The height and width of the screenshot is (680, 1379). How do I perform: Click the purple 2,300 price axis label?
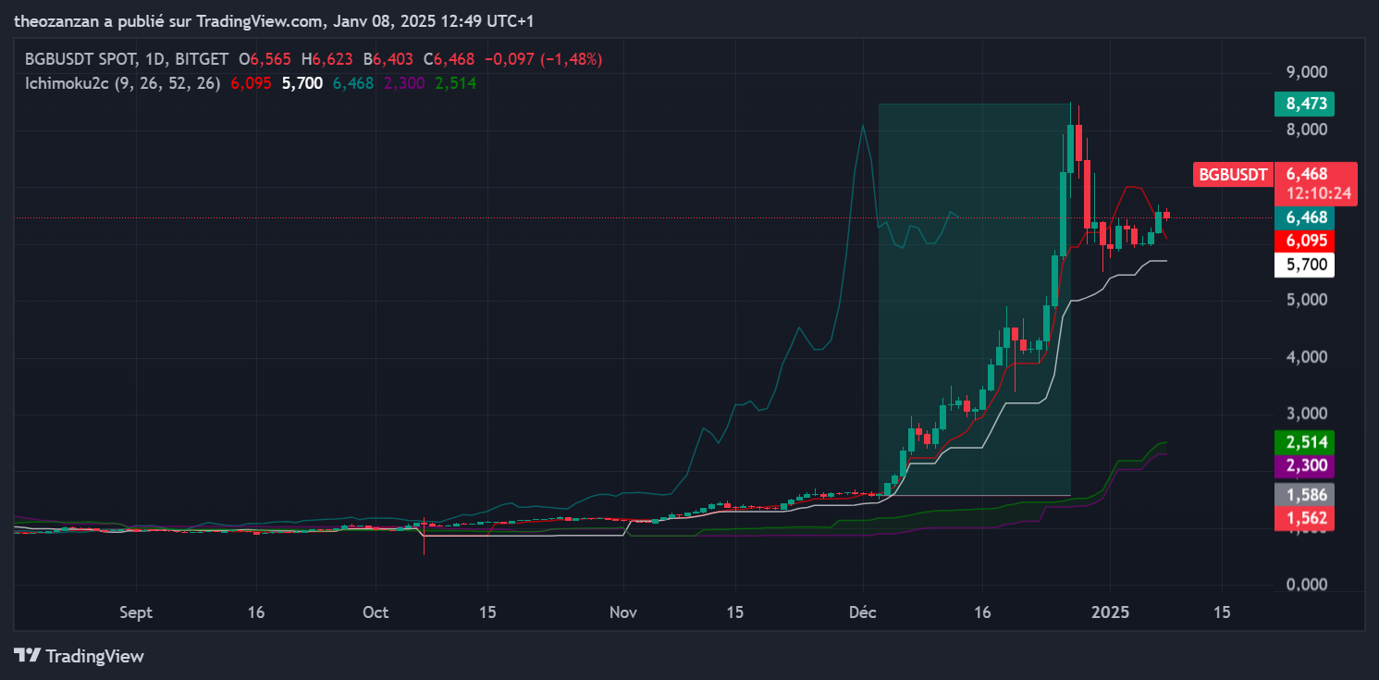pos(1305,465)
